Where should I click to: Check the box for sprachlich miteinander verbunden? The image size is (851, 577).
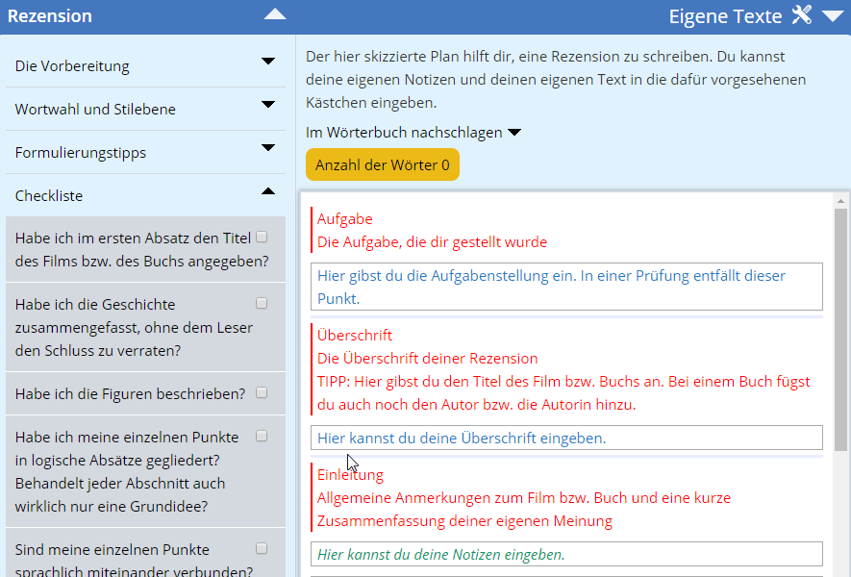point(262,548)
